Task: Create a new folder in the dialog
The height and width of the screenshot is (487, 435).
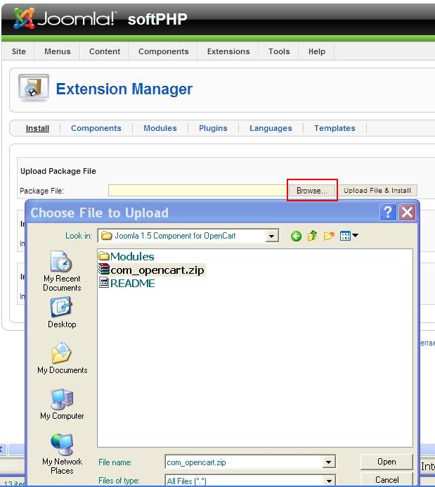Action: pos(329,236)
